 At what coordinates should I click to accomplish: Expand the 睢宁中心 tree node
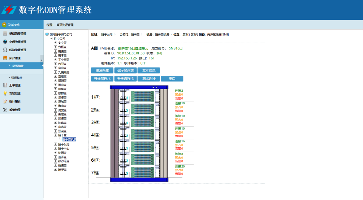(55, 148)
